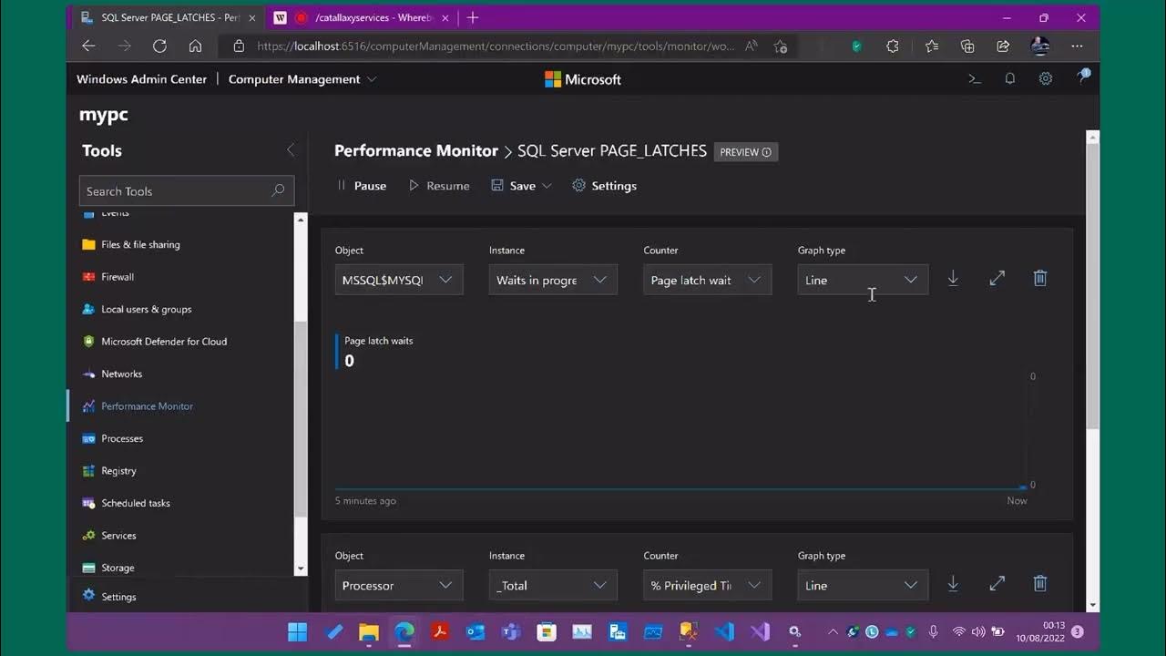The width and height of the screenshot is (1166, 656).
Task: Delete the Processor graph
Action: [1040, 584]
